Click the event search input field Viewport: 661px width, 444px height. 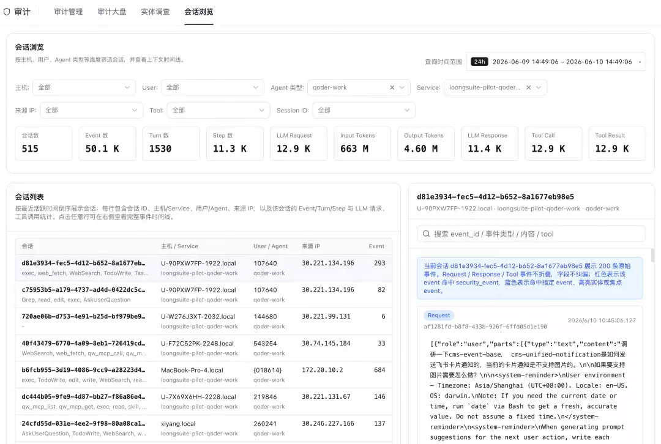point(531,234)
